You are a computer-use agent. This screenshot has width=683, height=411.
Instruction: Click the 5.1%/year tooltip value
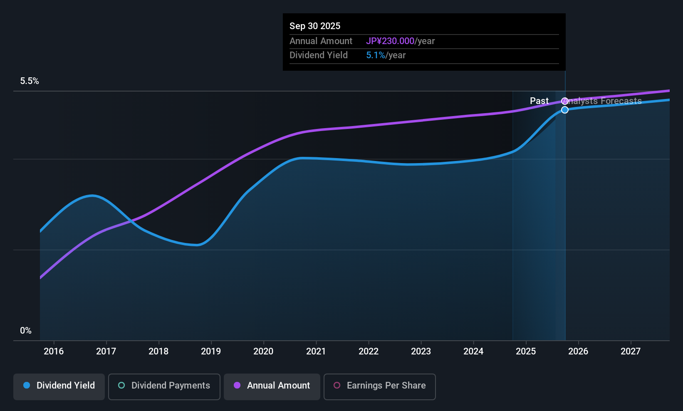pos(386,55)
